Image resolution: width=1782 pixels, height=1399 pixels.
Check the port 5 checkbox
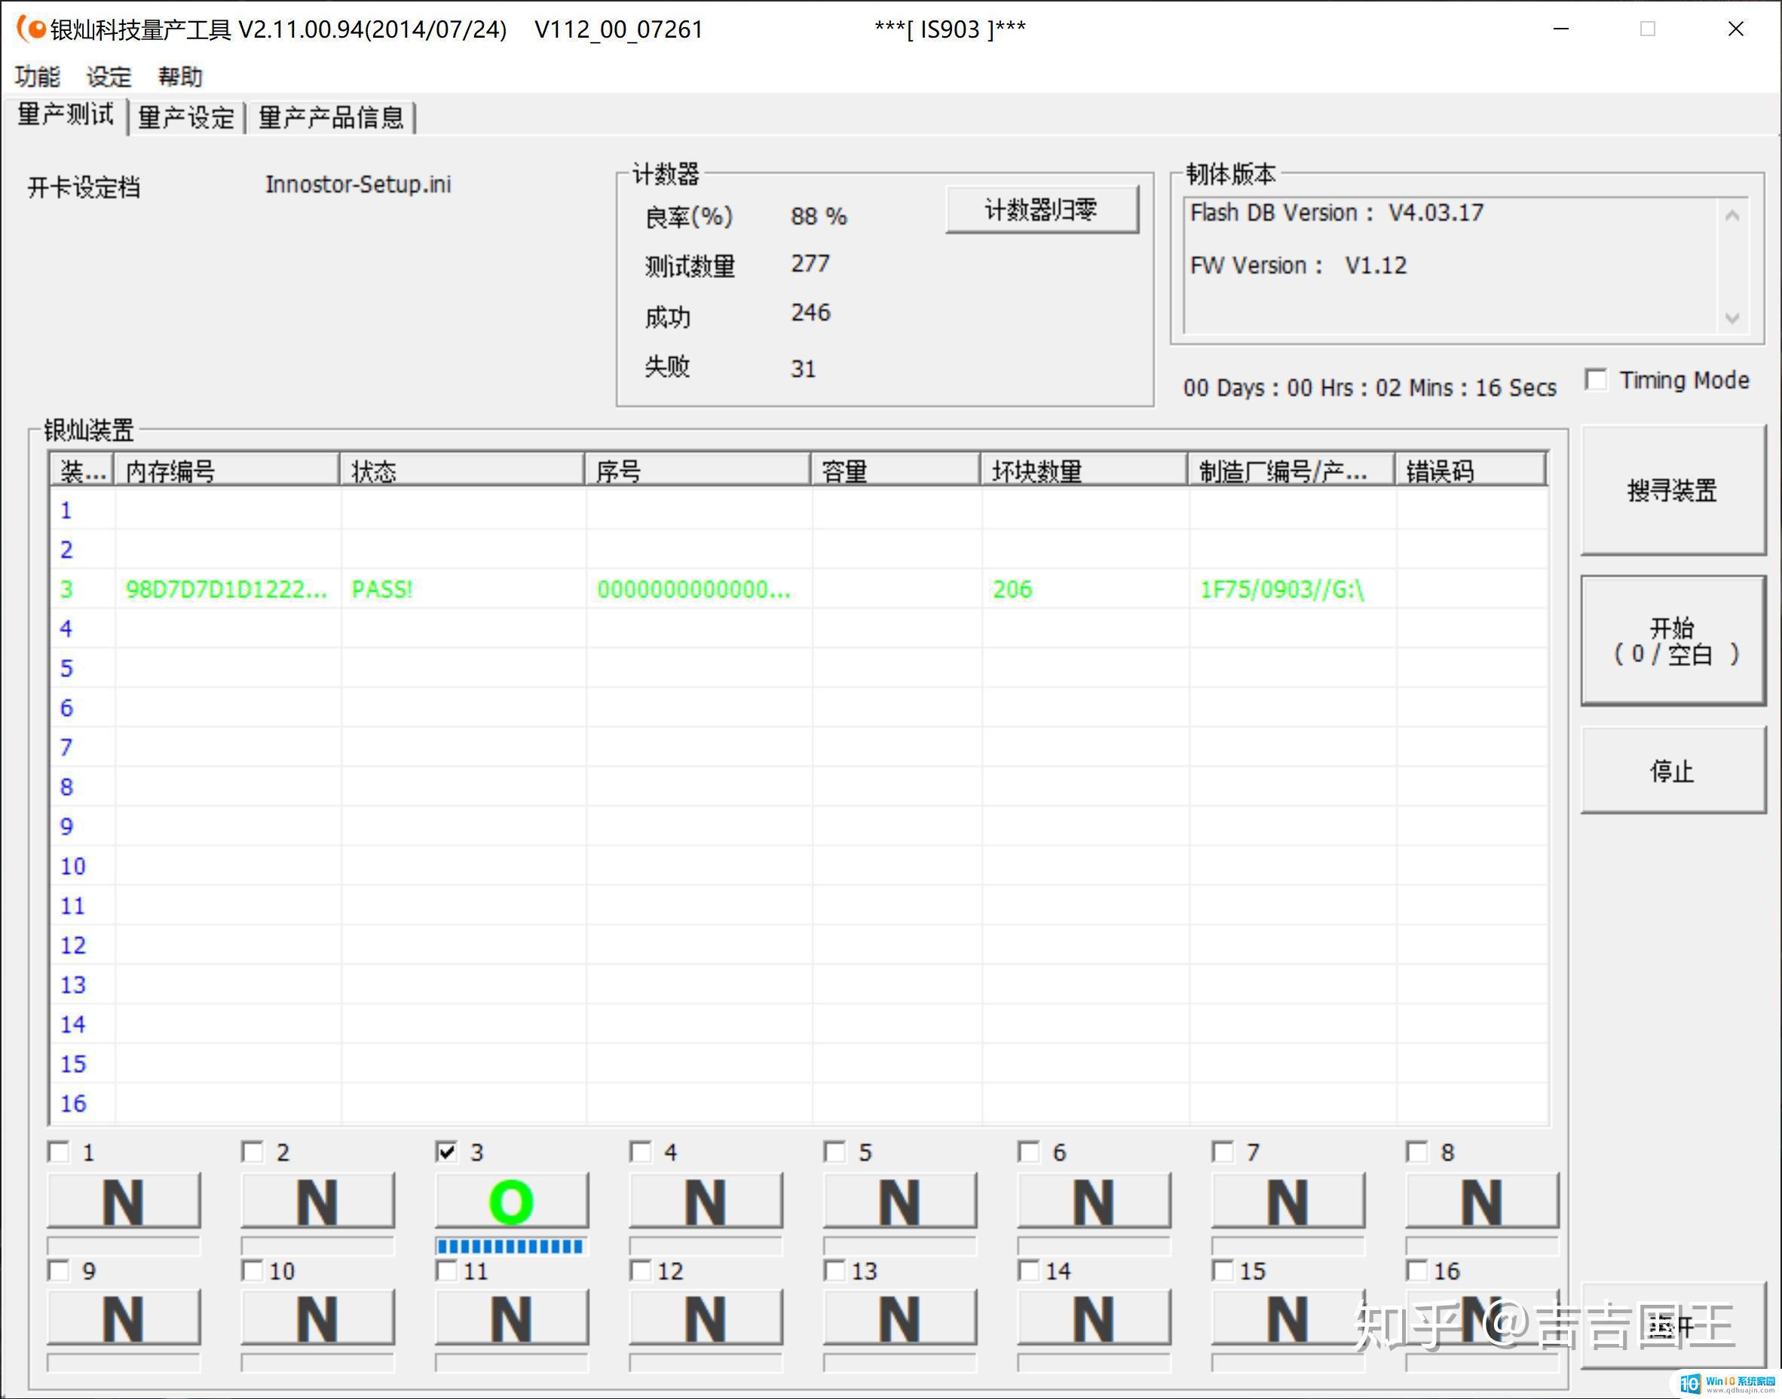click(x=835, y=1153)
